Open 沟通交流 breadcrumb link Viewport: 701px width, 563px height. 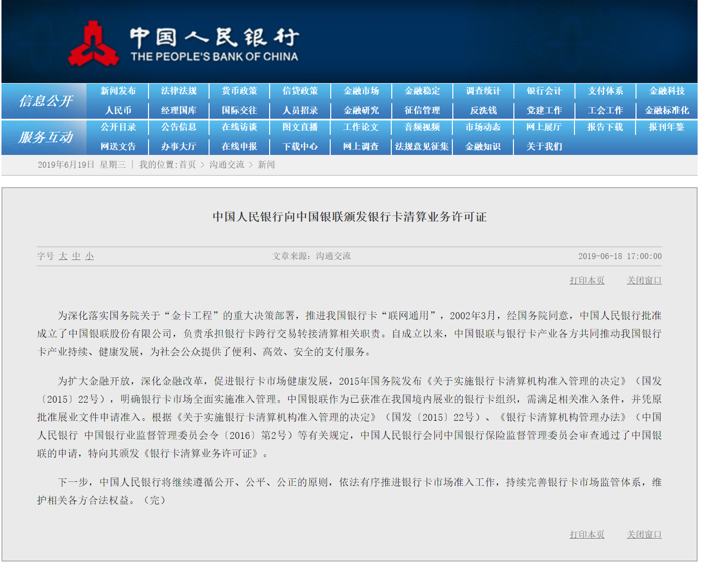pos(227,165)
